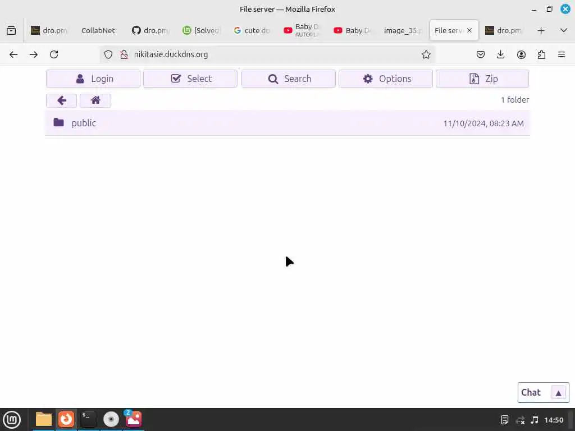The width and height of the screenshot is (575, 431).
Task: Focus Firefox from the taskbar
Action: 66,419
